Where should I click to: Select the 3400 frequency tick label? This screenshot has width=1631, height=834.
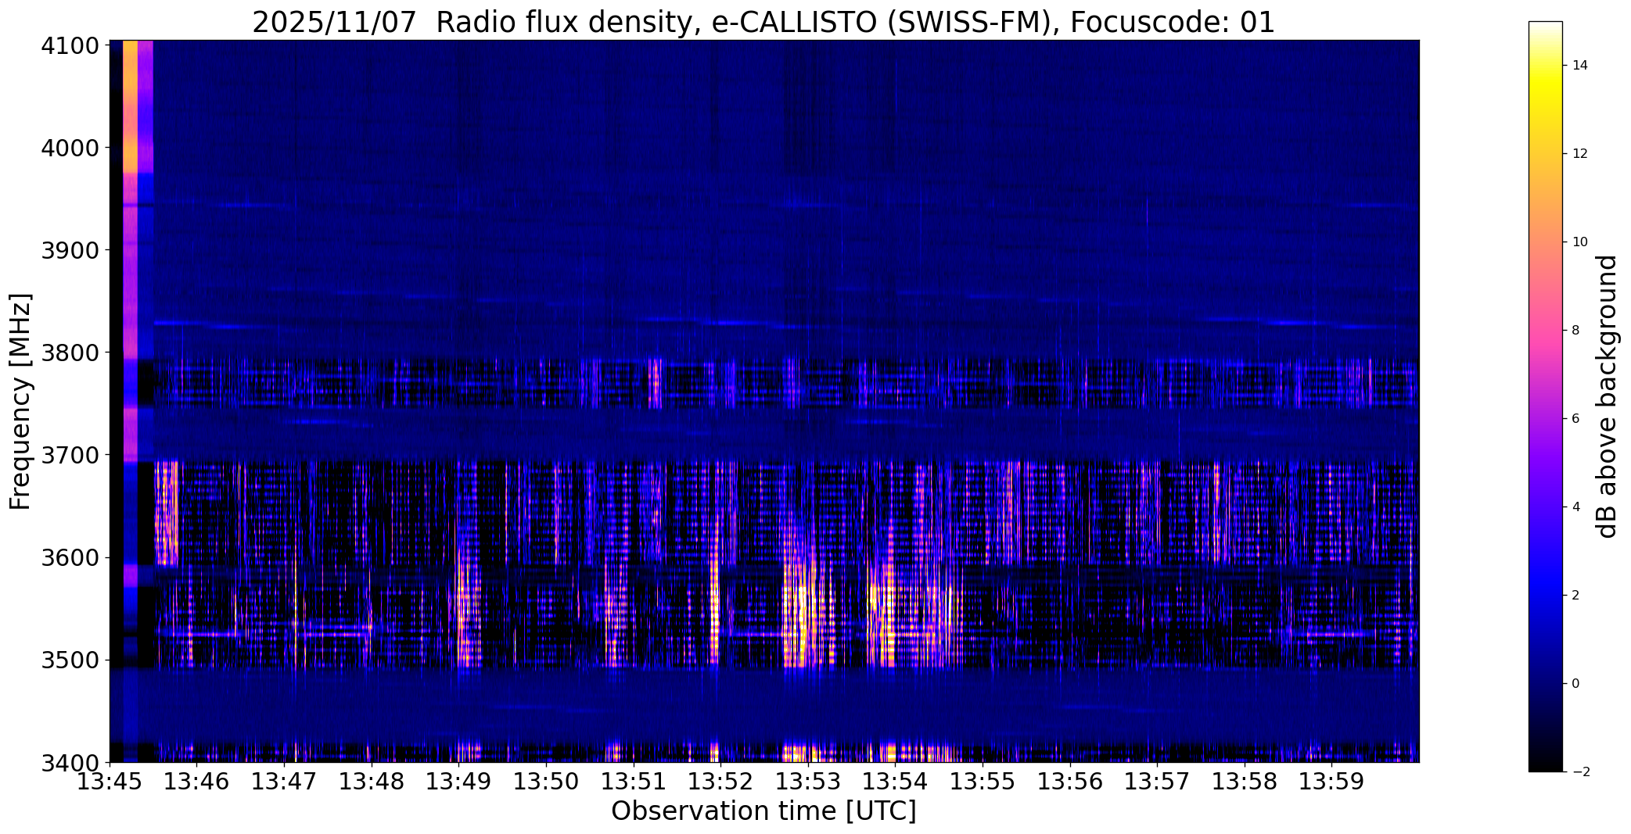tap(70, 762)
